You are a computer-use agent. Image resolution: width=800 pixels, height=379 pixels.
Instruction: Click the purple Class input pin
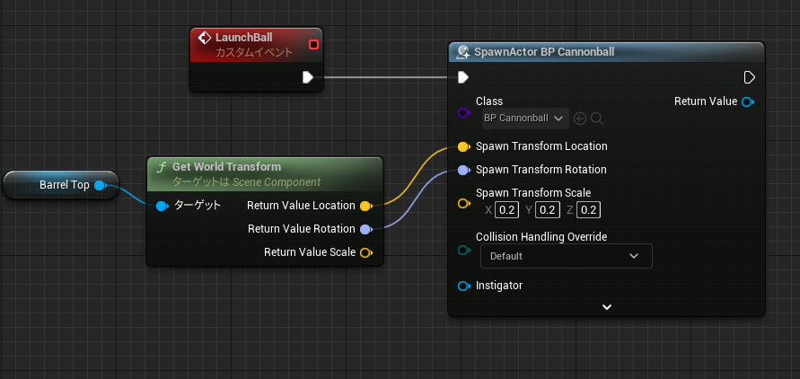(x=464, y=113)
